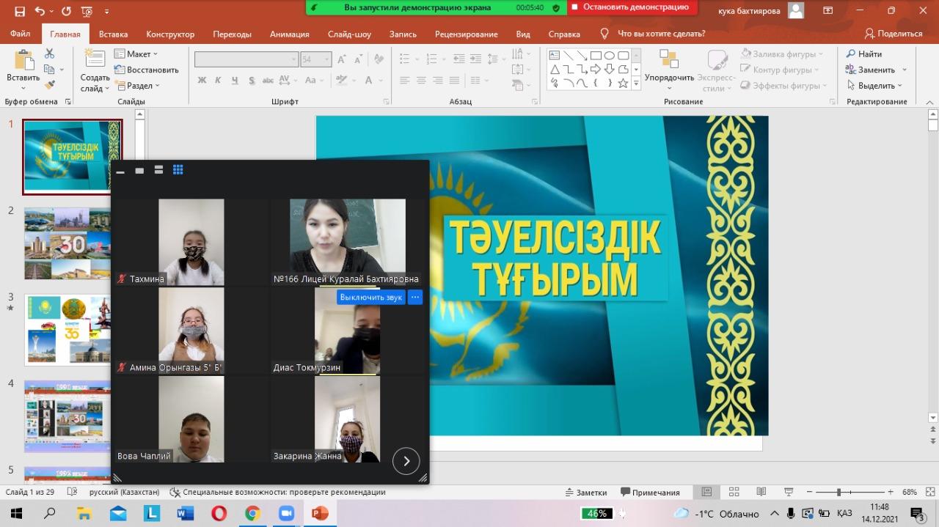Open the Zoom app in taskbar
939x527 pixels.
[286, 513]
